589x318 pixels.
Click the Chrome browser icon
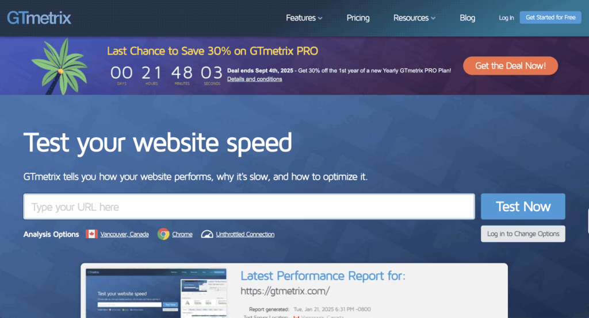[163, 234]
